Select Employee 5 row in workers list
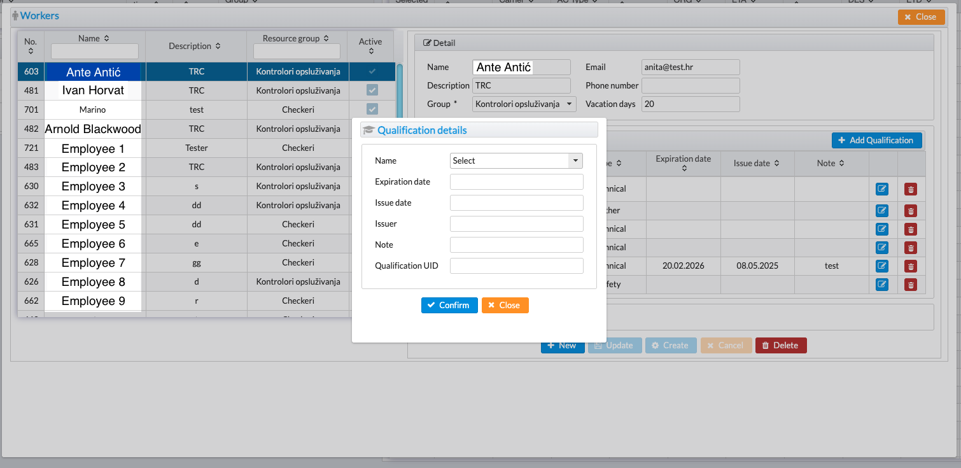Viewport: 961px width, 468px height. click(x=93, y=225)
